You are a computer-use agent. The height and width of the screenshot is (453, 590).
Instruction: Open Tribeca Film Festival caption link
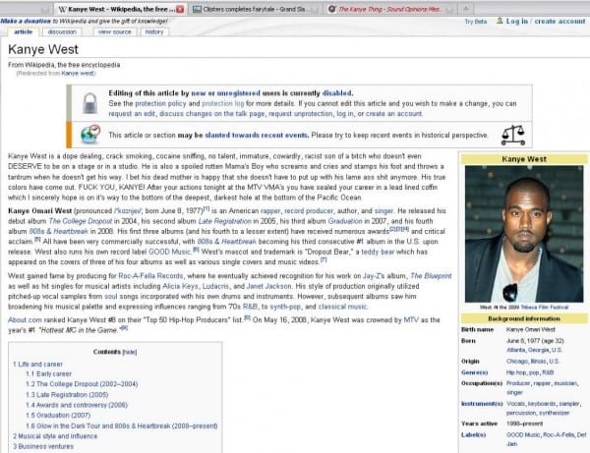pos(544,308)
